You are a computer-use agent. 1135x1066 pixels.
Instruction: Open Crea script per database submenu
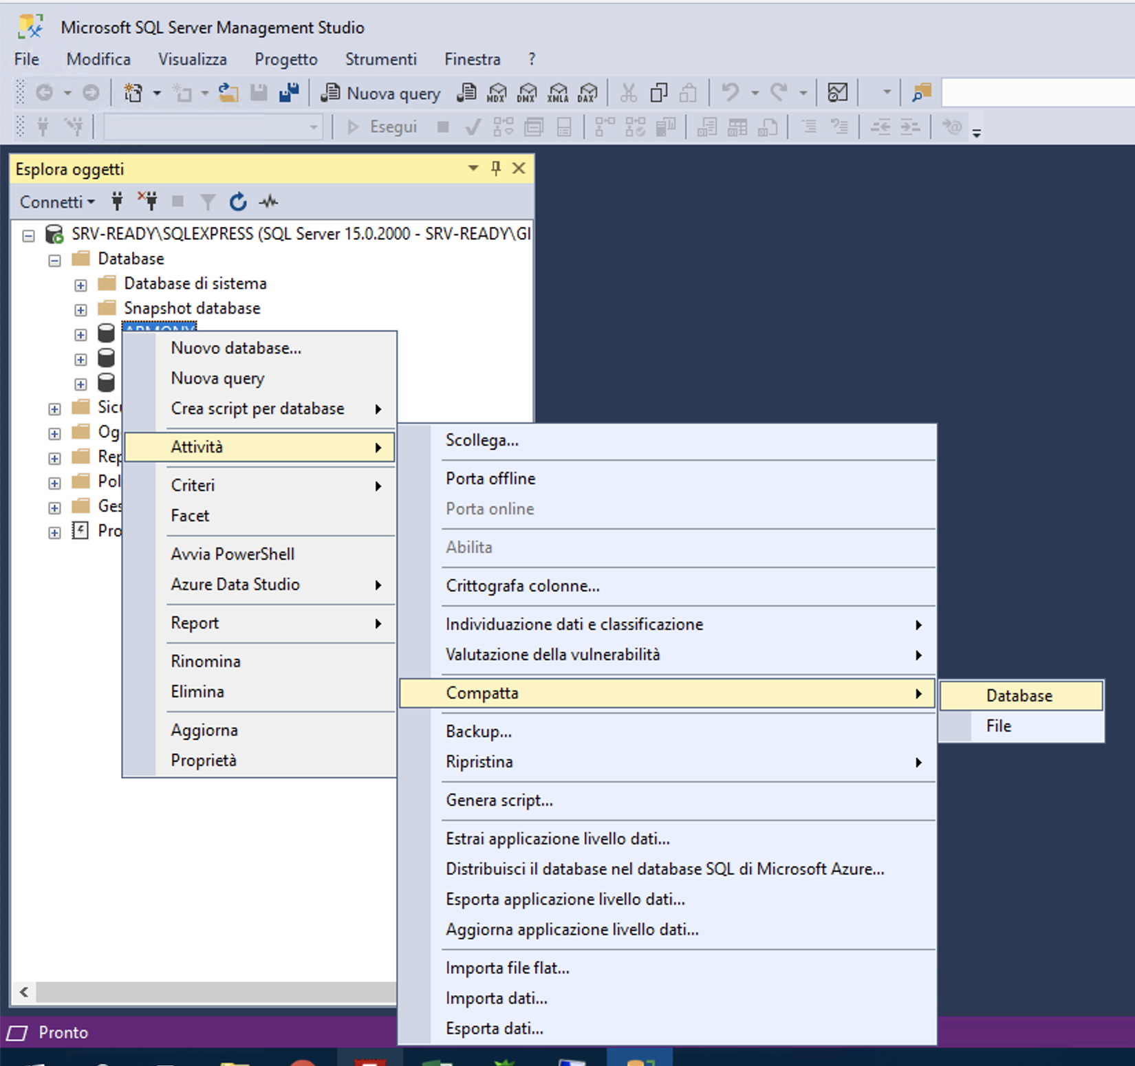point(259,409)
